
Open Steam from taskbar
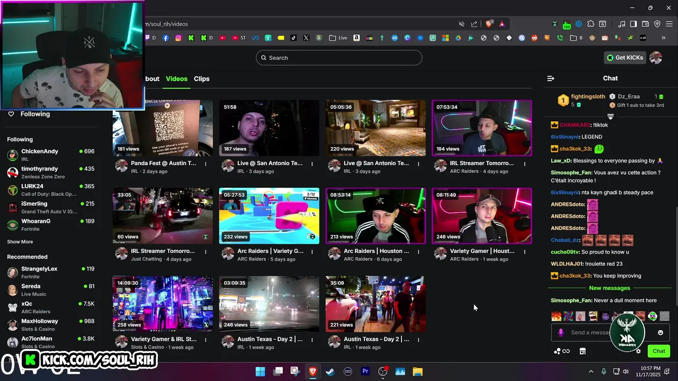point(330,371)
